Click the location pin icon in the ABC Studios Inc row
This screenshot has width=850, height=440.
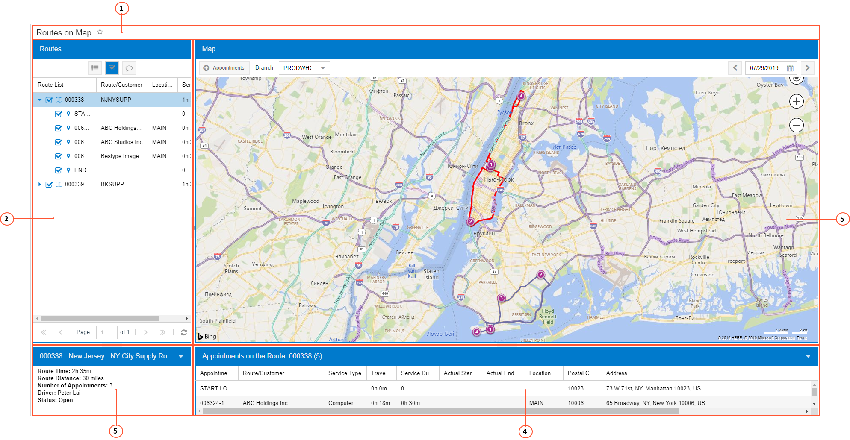(x=68, y=142)
